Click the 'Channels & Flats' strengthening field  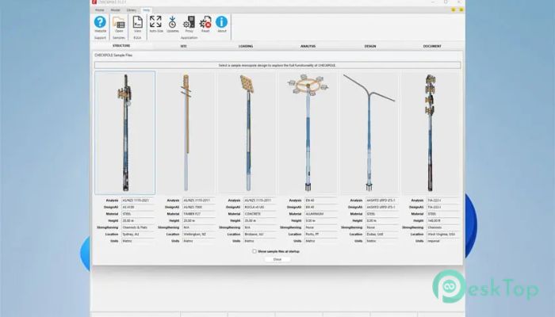[x=138, y=227]
